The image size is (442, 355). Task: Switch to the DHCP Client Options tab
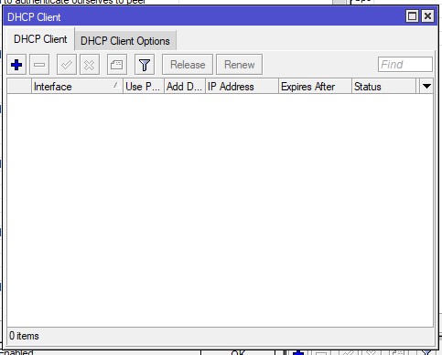coord(125,41)
